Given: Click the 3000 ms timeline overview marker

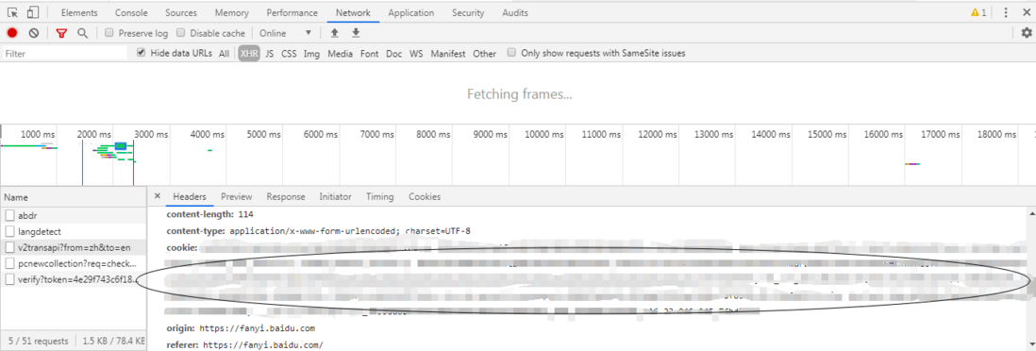Looking at the screenshot, I should click(x=151, y=134).
